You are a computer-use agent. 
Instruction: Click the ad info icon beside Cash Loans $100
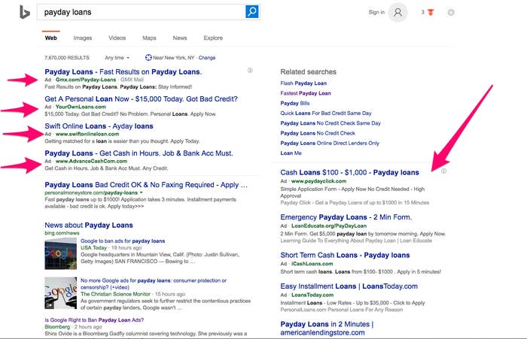point(443,171)
